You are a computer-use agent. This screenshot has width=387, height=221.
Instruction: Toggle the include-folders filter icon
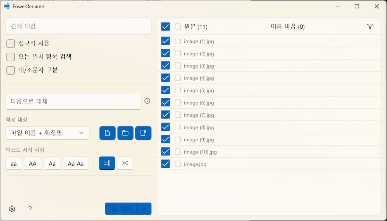pyautogui.click(x=125, y=133)
